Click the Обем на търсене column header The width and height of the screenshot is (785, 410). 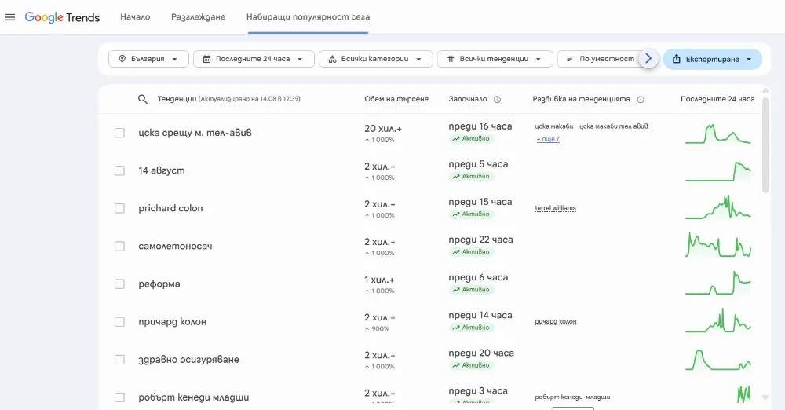396,99
